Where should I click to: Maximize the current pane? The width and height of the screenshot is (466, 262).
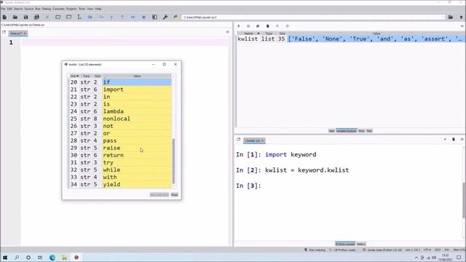(154, 17)
